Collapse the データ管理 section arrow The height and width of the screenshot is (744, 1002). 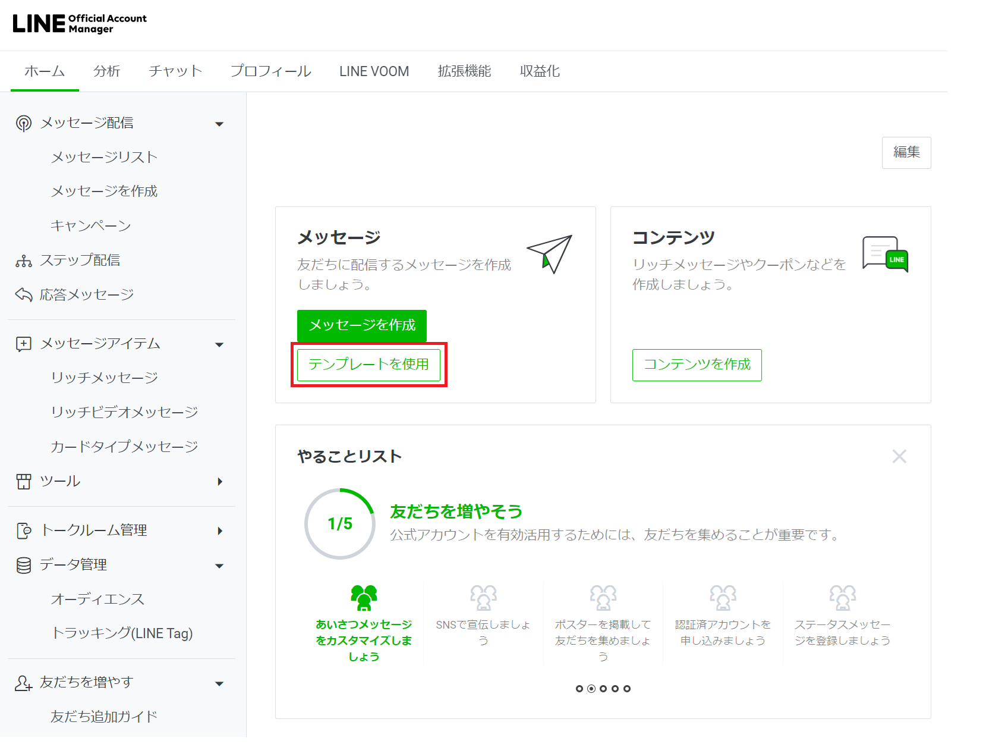click(x=219, y=566)
